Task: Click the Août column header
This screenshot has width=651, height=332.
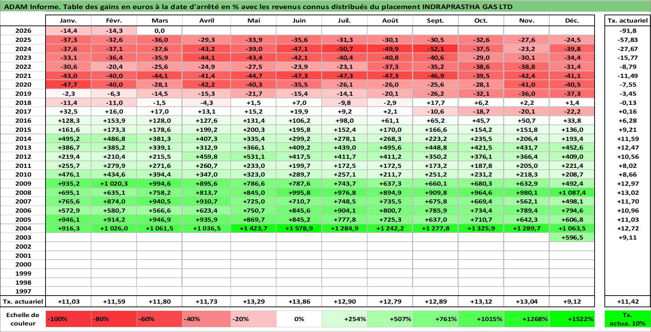Action: (390, 20)
